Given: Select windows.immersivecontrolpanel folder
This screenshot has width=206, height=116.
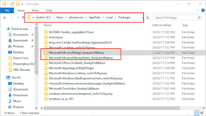Looking at the screenshot, I should pyautogui.click(x=81, y=94).
